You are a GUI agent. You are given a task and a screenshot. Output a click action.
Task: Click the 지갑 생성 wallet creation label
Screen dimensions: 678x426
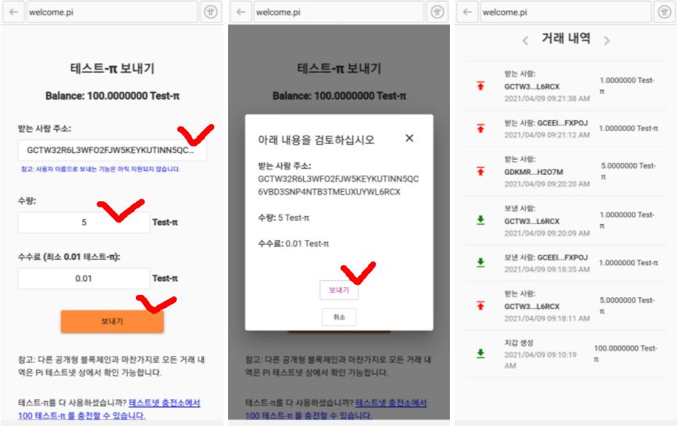coord(519,343)
